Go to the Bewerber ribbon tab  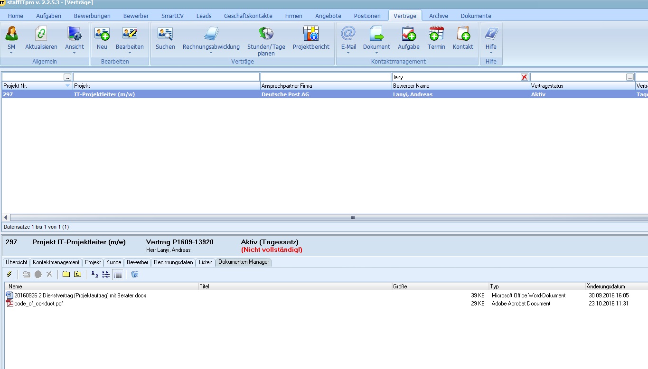pos(136,16)
